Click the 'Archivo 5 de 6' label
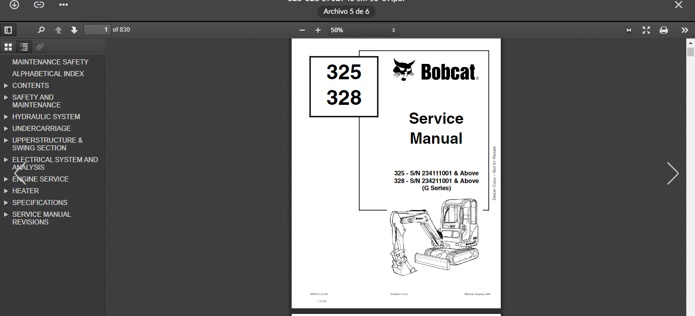695x316 pixels. (346, 11)
